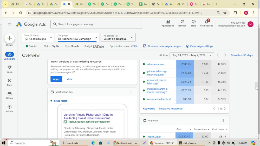This screenshot has height=146, width=260.
Task: Switch to the first Bill browser tab
Action: pos(15,4)
